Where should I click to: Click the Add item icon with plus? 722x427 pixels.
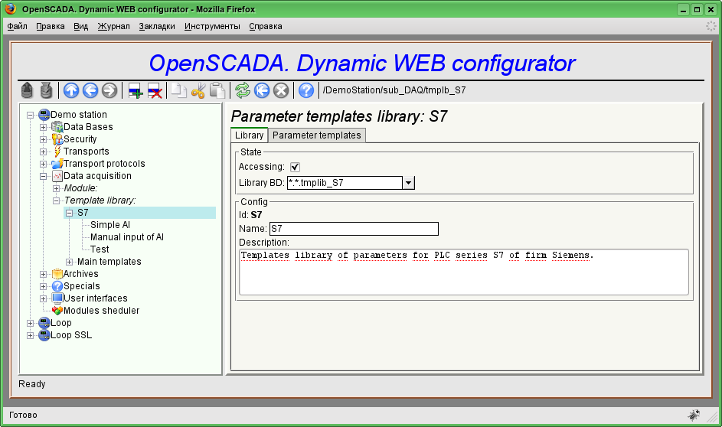tap(136, 90)
